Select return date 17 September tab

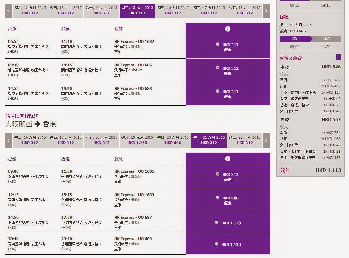[x=66, y=140]
